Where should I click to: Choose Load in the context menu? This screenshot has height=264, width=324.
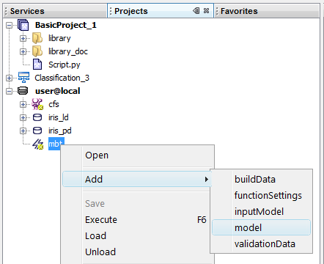(x=137, y=235)
